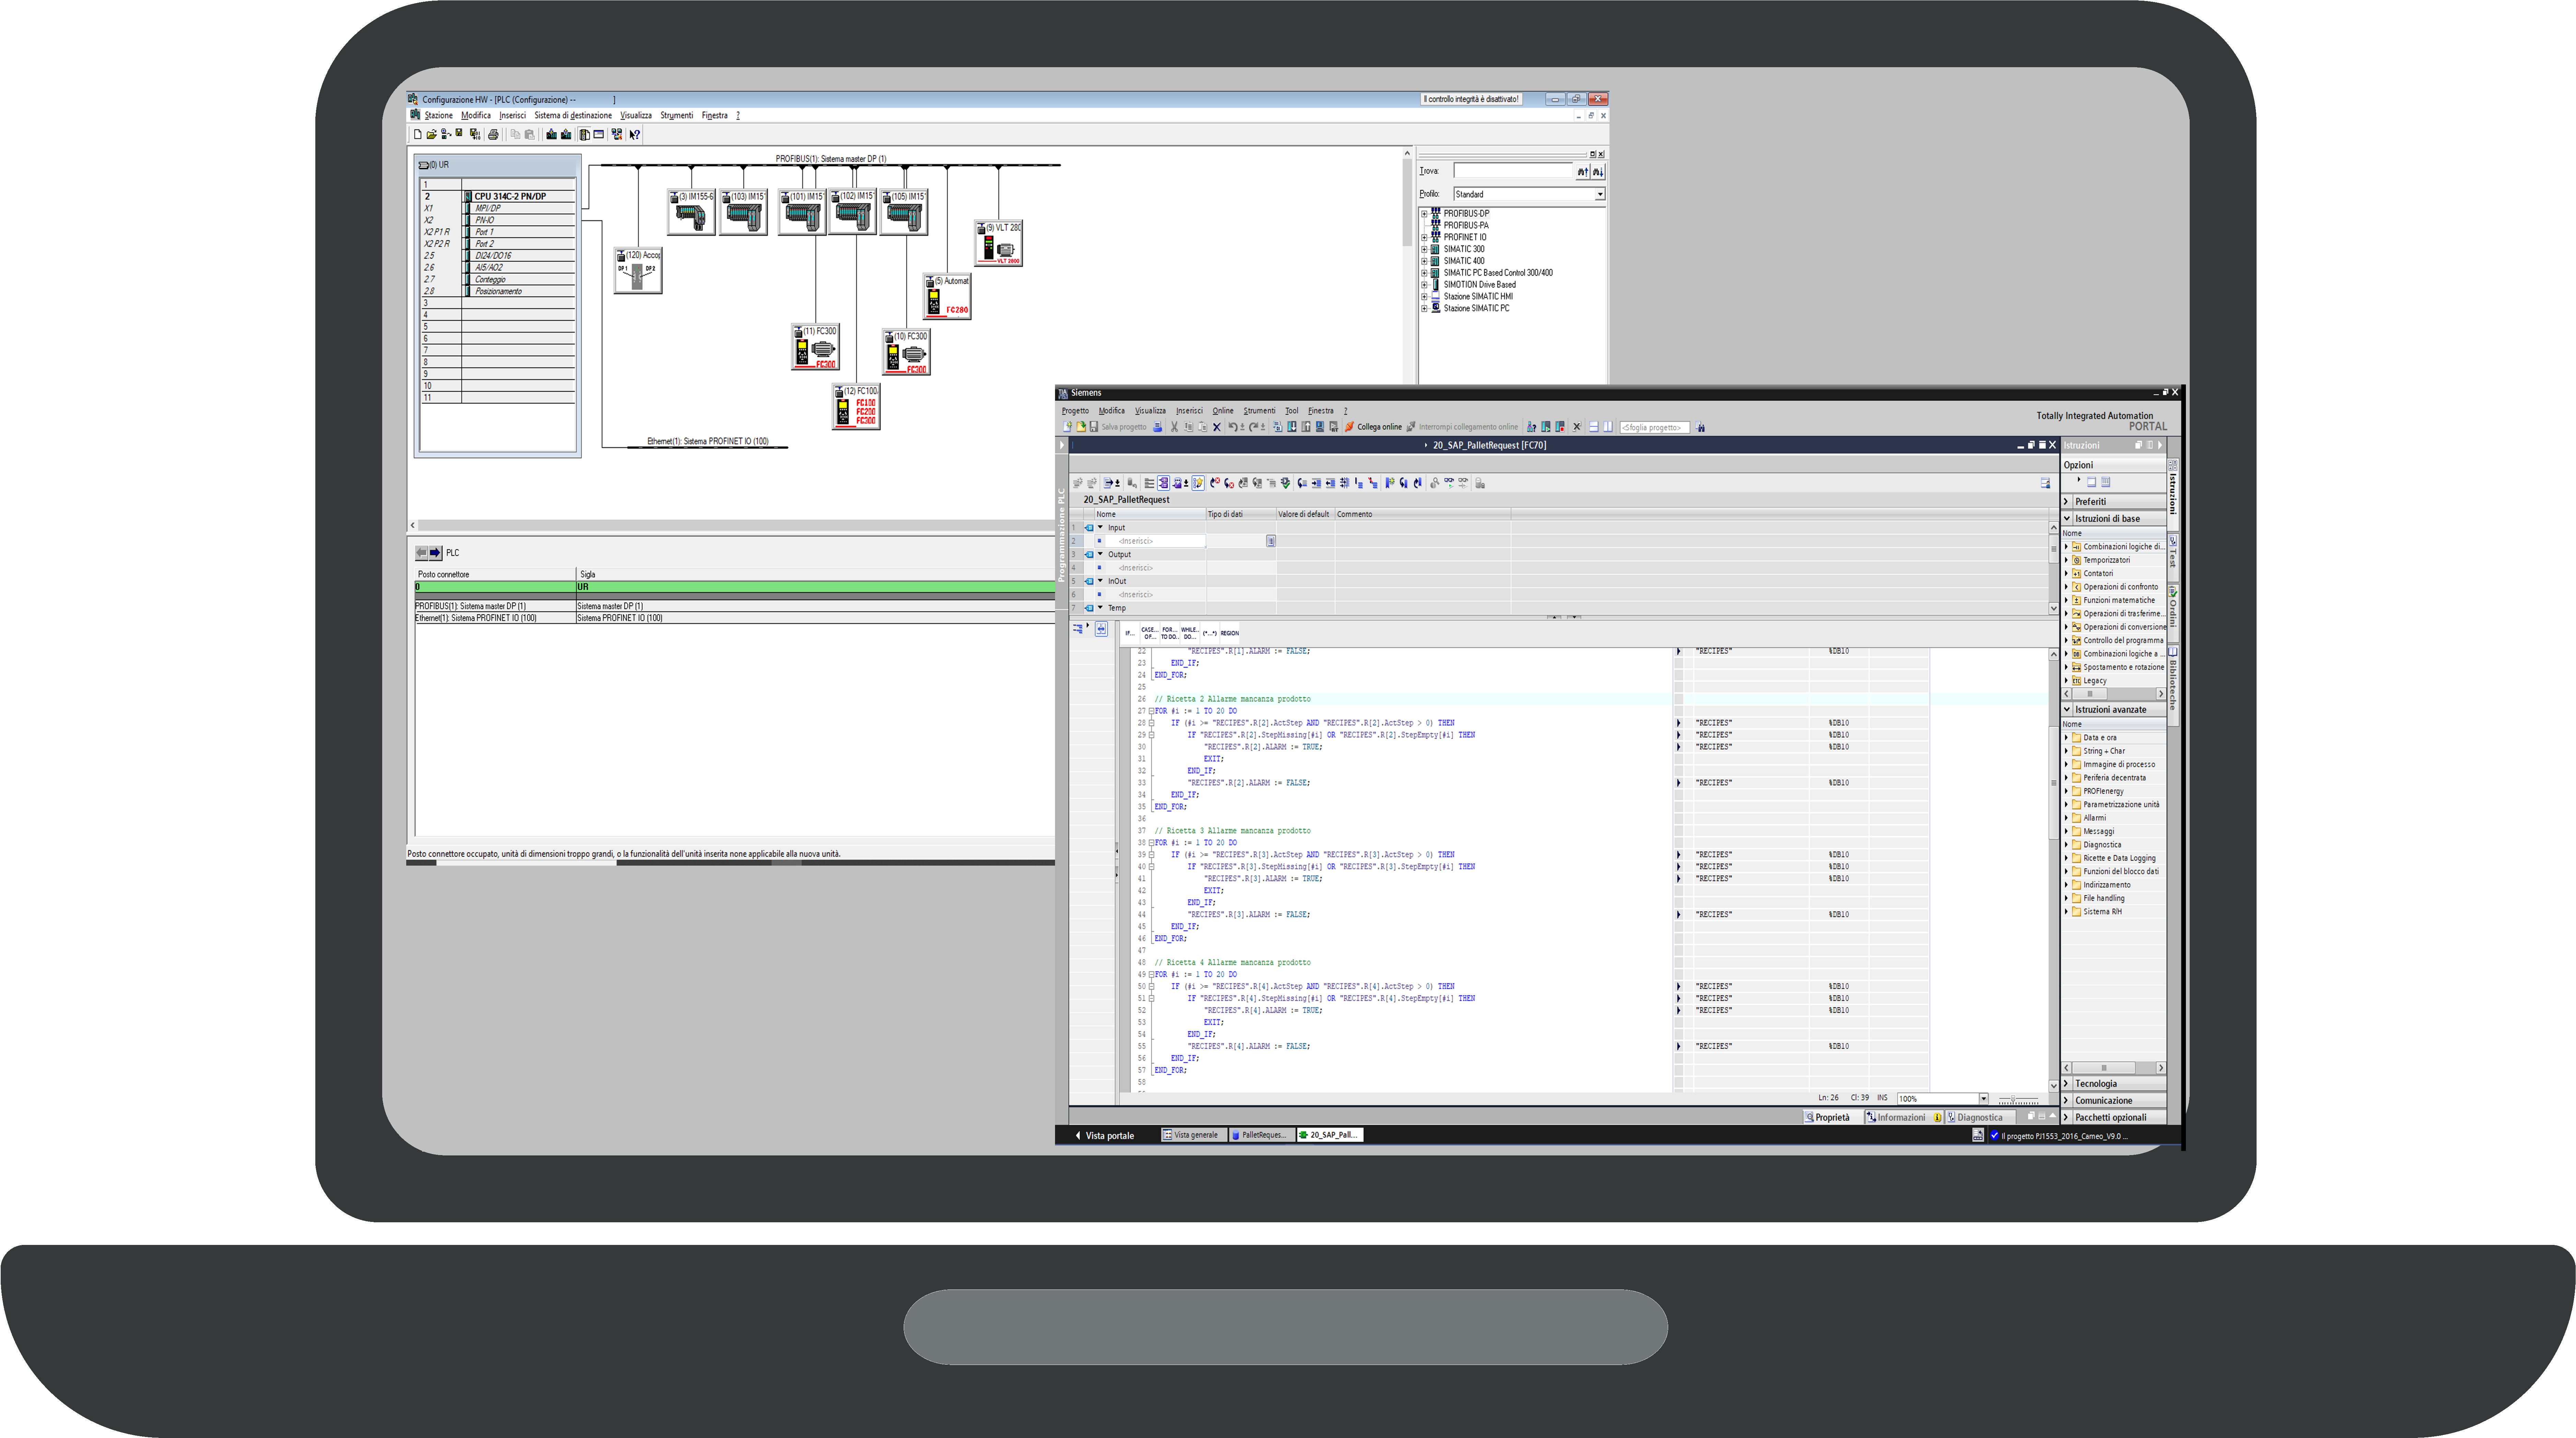Viewport: 2576px width, 1438px height.
Task: Click the highlighted favorites icon in SCL editor toolbar
Action: 1198,483
